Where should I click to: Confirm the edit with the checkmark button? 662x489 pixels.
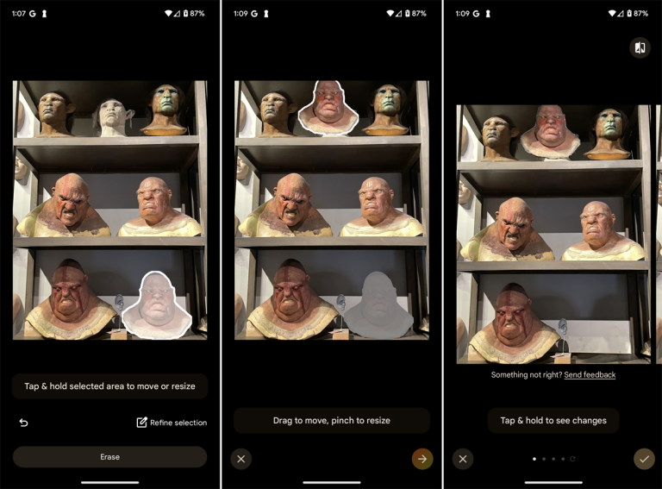coord(644,459)
